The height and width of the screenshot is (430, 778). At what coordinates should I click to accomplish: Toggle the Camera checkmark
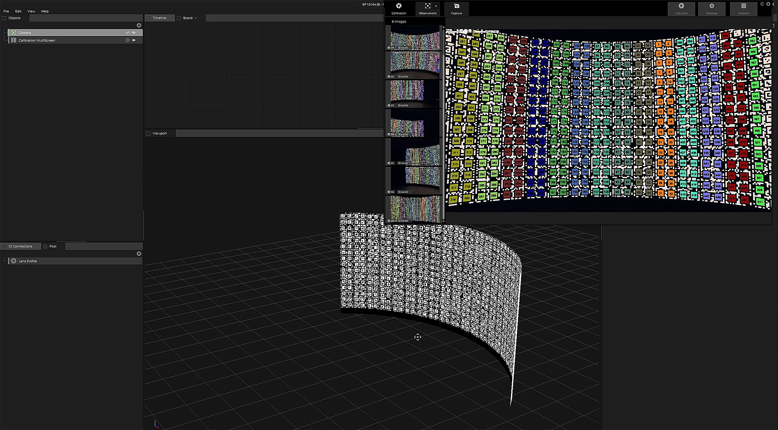128,33
